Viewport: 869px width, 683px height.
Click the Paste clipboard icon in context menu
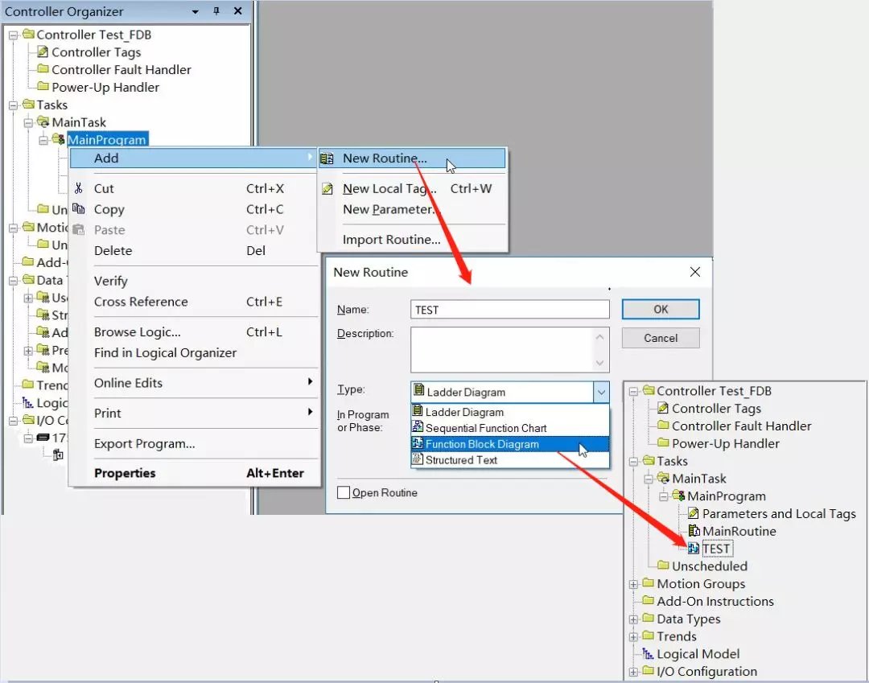pos(80,230)
